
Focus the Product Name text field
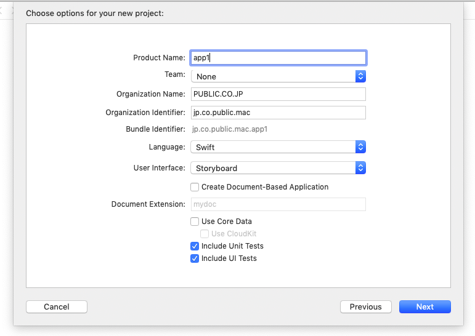(x=278, y=57)
